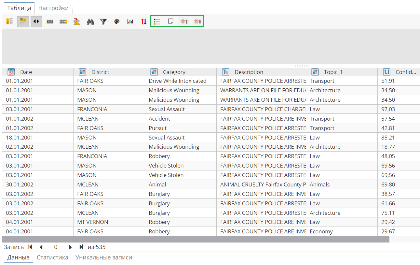Viewport: 420px width, 265px height.
Task: Open the Уникальные записи tab
Action: tap(104, 257)
